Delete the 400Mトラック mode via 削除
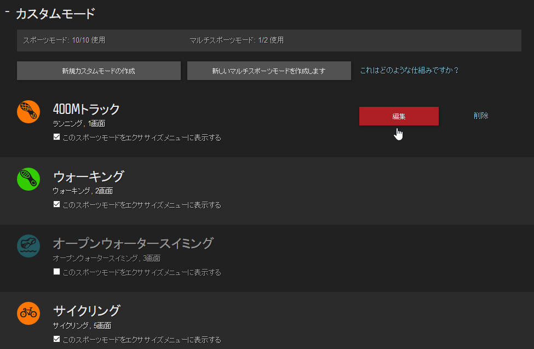 481,116
